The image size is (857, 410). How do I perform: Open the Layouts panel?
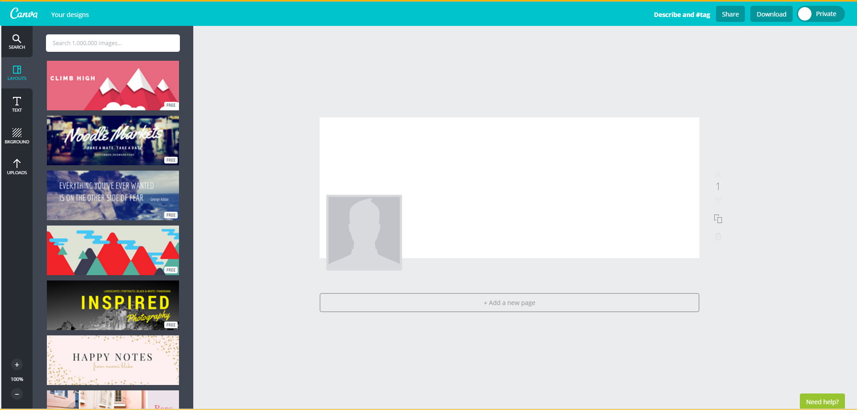[x=17, y=73]
